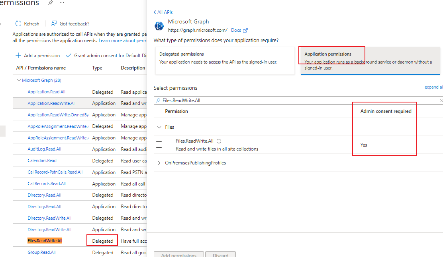Collapse the Microsoft Graph (28) list
The height and width of the screenshot is (257, 443).
tap(19, 80)
